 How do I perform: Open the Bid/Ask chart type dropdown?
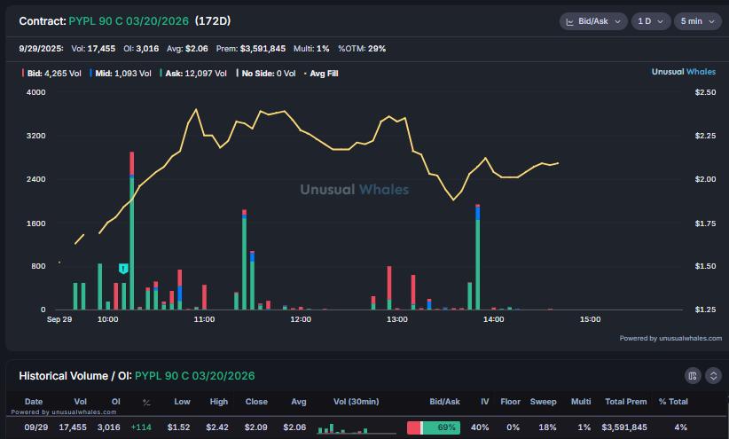click(593, 21)
